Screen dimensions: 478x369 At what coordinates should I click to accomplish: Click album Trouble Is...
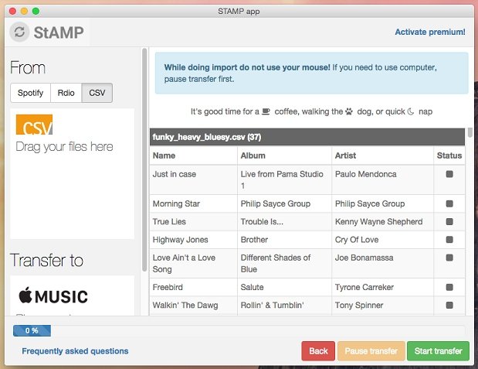click(x=262, y=221)
